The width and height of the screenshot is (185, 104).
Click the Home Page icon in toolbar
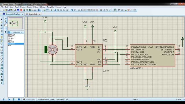(15, 10)
